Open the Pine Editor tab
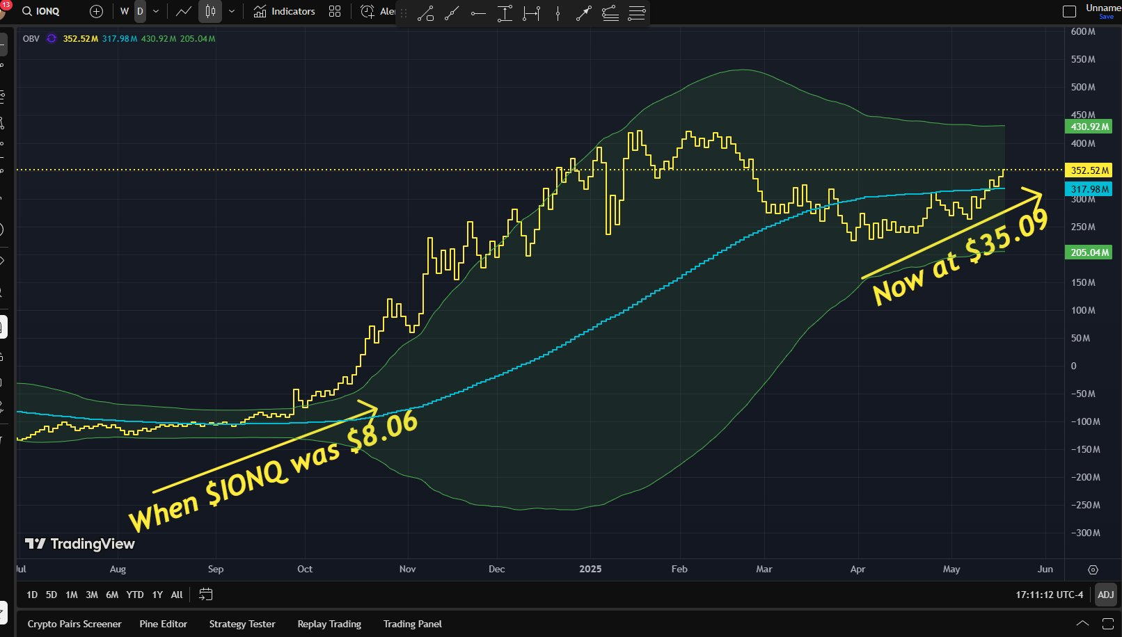This screenshot has width=1122, height=637. point(164,624)
